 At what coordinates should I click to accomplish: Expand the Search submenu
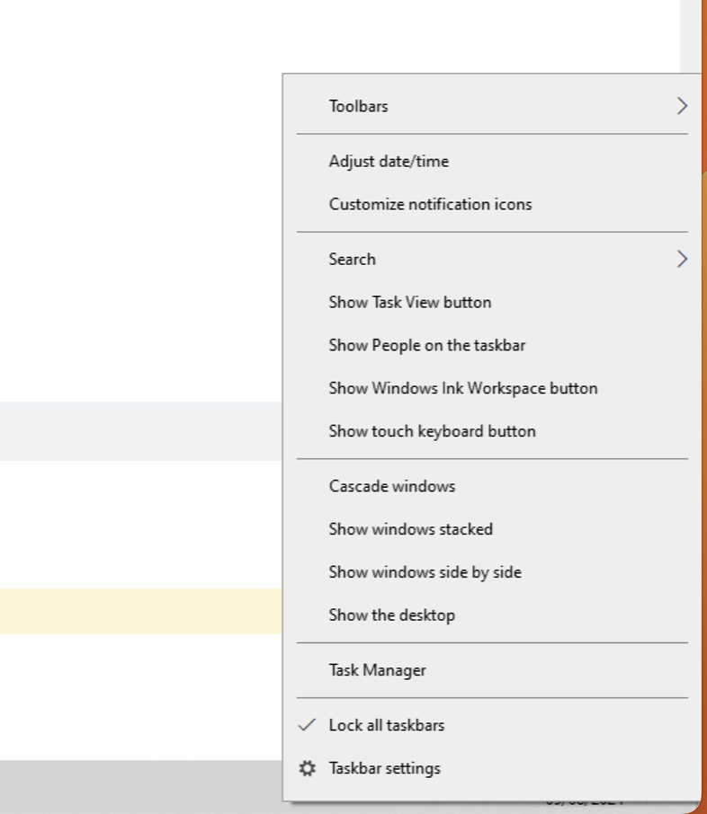[x=353, y=259]
